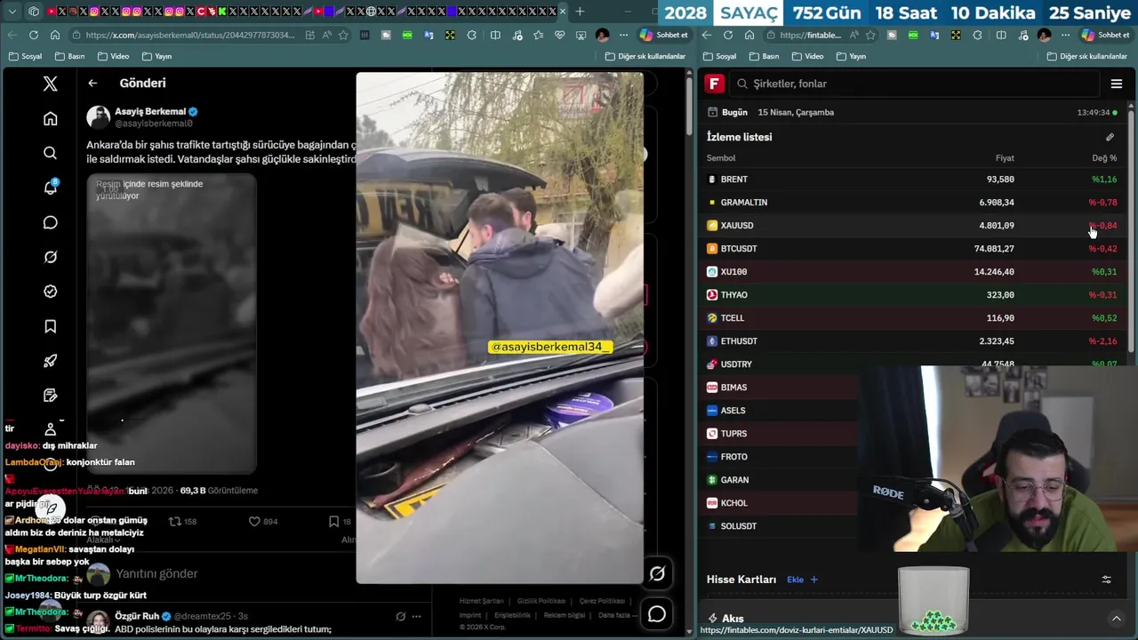Select the XAUUSD row in the watchlist
This screenshot has width=1138, height=640.
(912, 225)
